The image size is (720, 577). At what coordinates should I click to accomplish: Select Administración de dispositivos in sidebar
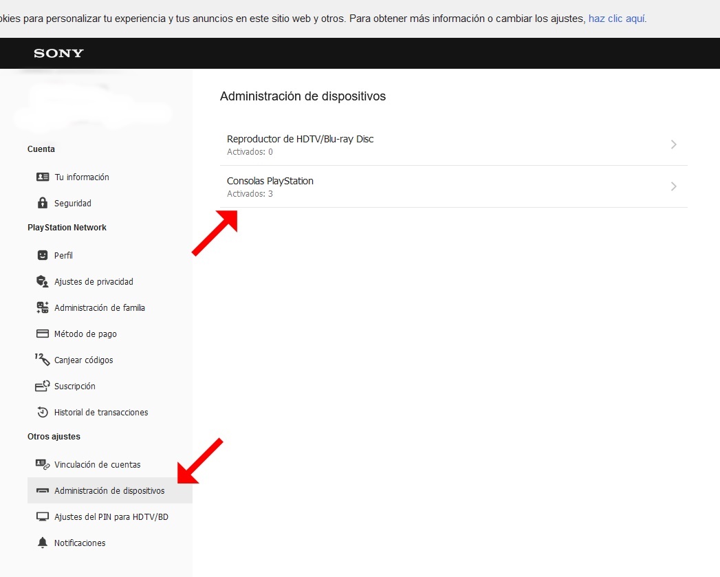pyautogui.click(x=110, y=490)
